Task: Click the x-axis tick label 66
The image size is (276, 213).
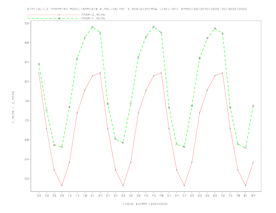Action: tap(207, 196)
